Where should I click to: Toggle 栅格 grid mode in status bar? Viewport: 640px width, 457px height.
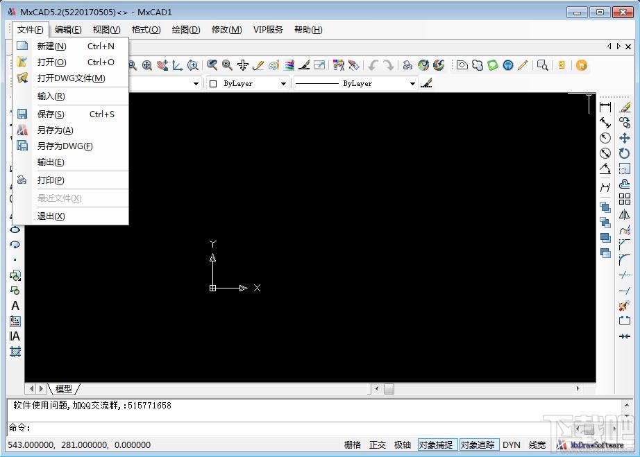click(x=353, y=445)
